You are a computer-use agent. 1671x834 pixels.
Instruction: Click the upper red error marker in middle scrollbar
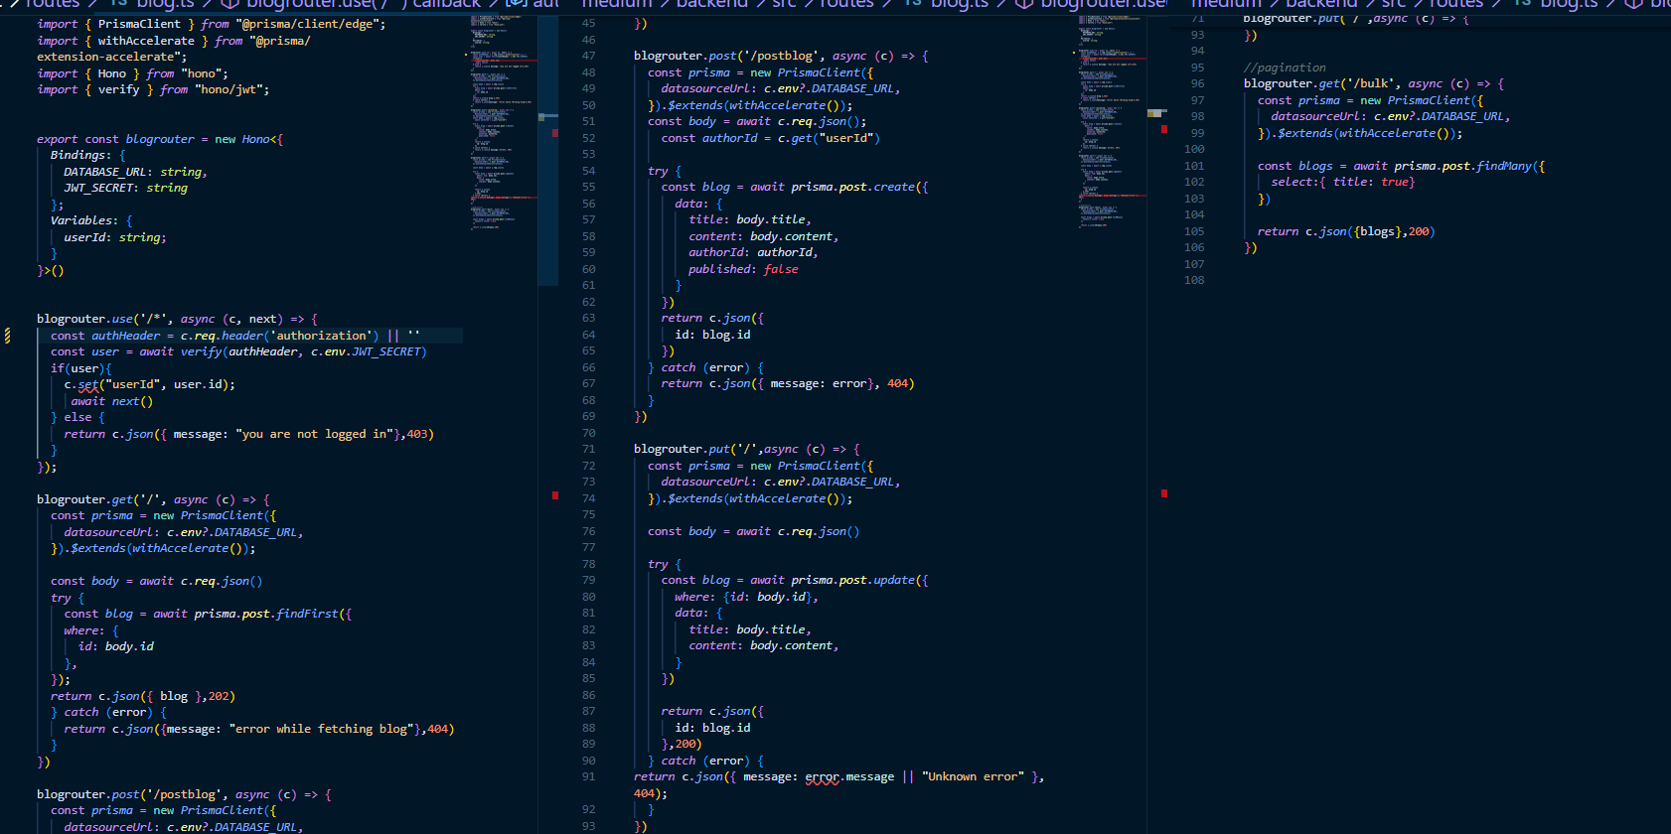[x=1164, y=128]
